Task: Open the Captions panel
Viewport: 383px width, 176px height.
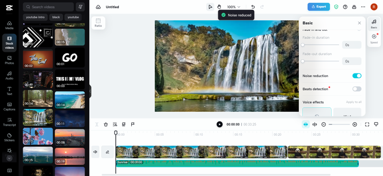Action: (9, 107)
